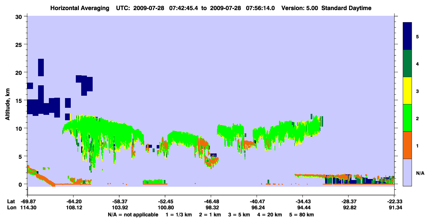Image resolution: width=438 pixels, height=224 pixels.
Task: Click the latitude value -64.20
Action: (x=73, y=201)
